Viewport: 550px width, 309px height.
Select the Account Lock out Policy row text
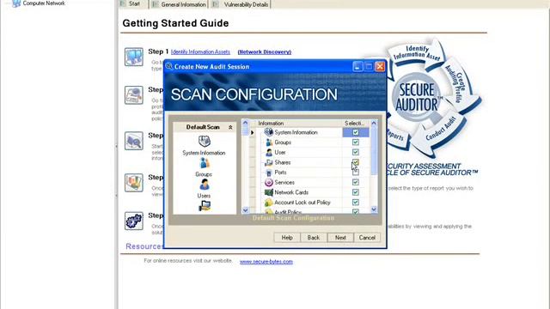coord(302,203)
